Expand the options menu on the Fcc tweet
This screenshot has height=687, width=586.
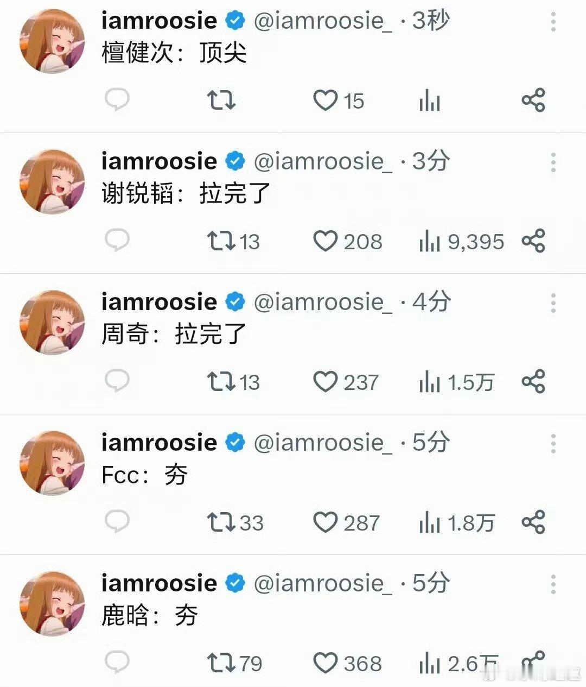553,444
